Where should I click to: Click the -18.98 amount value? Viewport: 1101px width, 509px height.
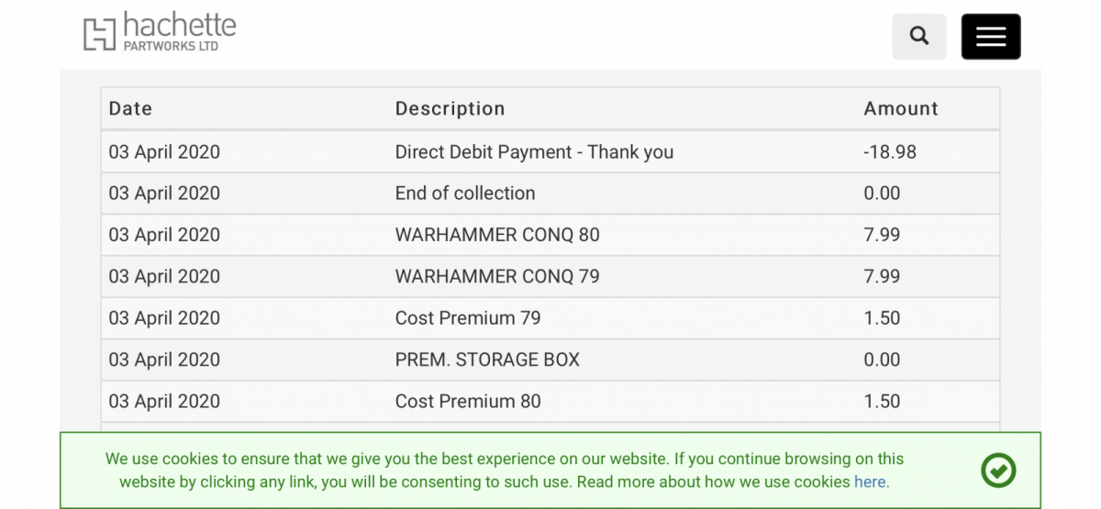point(890,151)
